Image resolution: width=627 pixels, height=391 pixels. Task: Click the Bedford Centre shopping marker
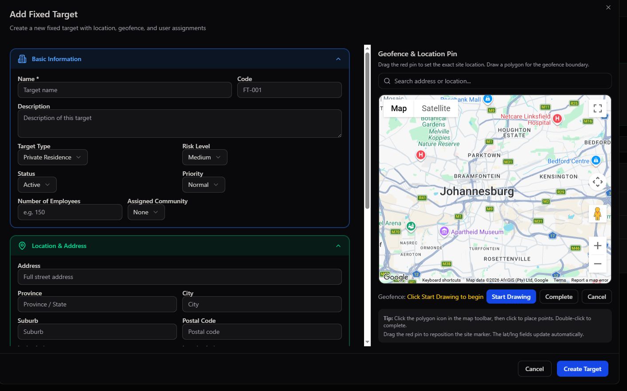[x=596, y=160]
